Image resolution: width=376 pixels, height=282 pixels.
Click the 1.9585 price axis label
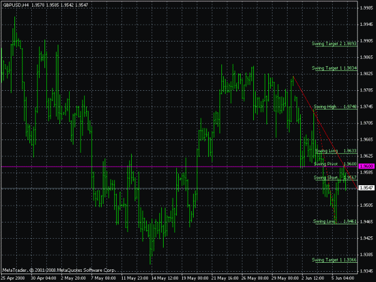366,173
